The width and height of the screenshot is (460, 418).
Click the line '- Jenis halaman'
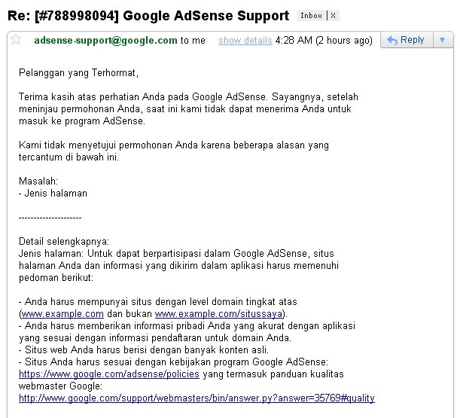tap(53, 193)
